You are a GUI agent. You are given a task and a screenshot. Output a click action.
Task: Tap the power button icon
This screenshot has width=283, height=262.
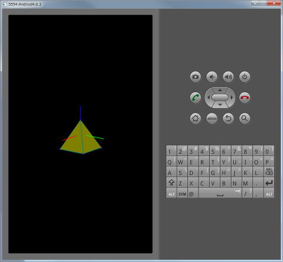point(245,76)
